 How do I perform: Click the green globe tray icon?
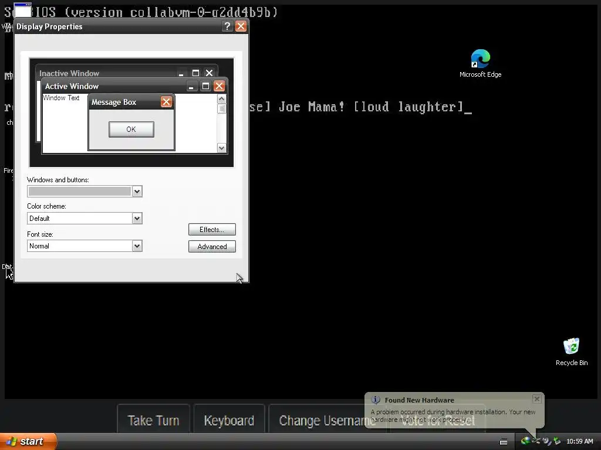(525, 441)
